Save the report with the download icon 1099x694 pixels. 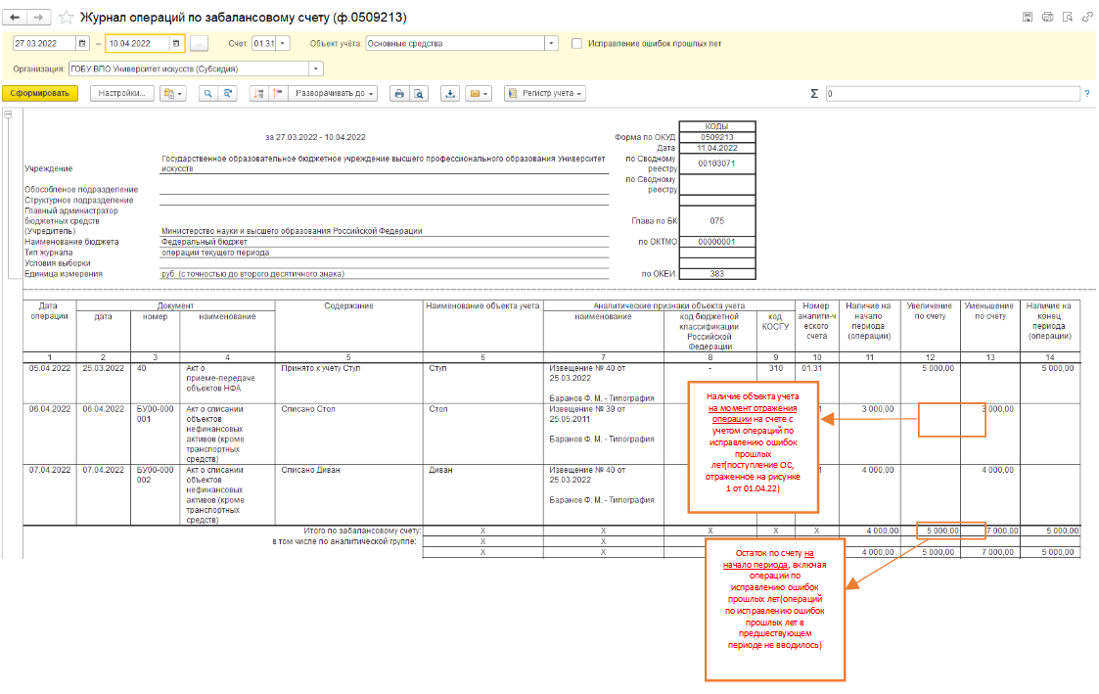point(450,93)
